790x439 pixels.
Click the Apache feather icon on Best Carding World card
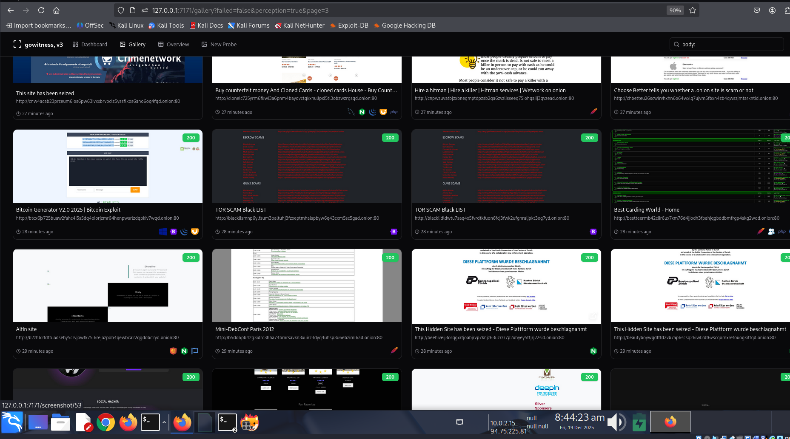pos(761,231)
